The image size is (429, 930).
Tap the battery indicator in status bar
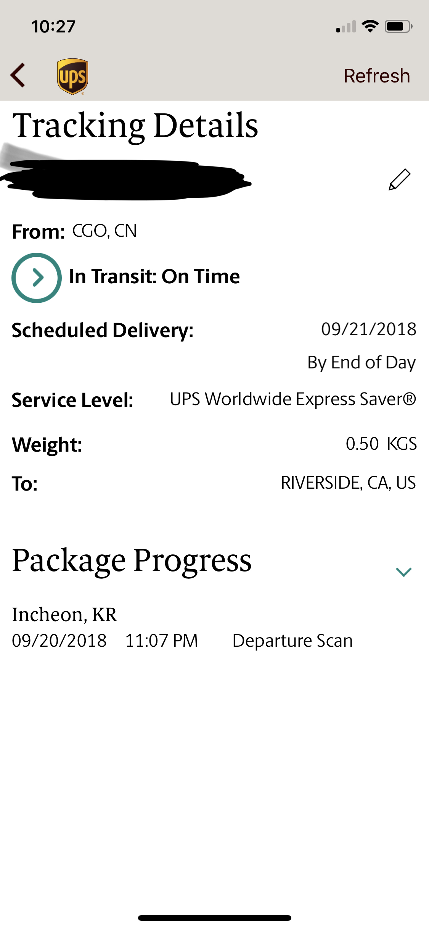(398, 26)
